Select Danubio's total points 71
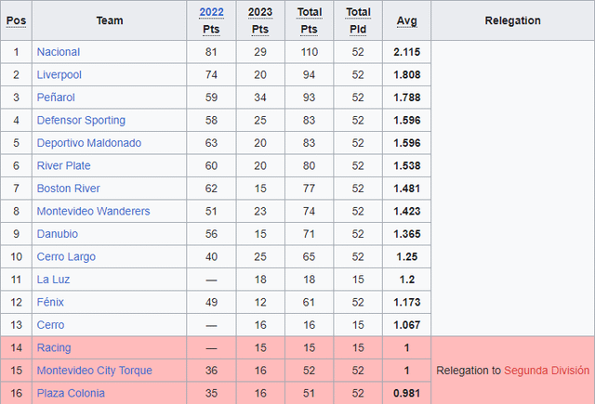Viewport: 595px width, 404px height. [310, 234]
